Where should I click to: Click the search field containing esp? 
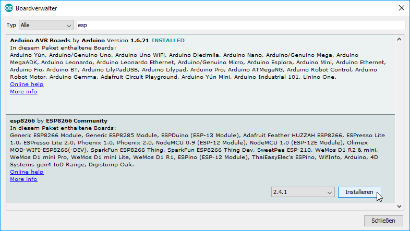241,25
